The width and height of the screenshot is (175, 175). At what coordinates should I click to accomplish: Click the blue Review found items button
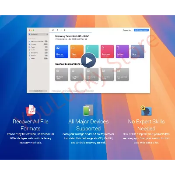pos(141,30)
